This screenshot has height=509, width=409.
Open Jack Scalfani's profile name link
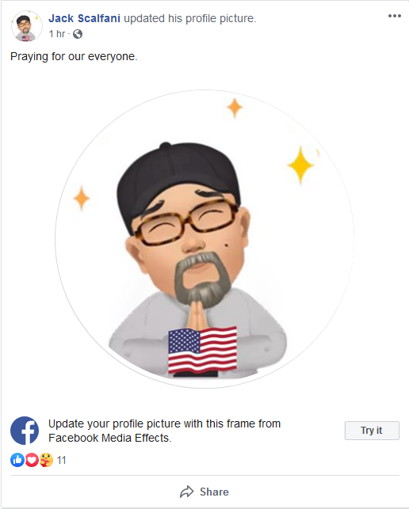pyautogui.click(x=84, y=18)
